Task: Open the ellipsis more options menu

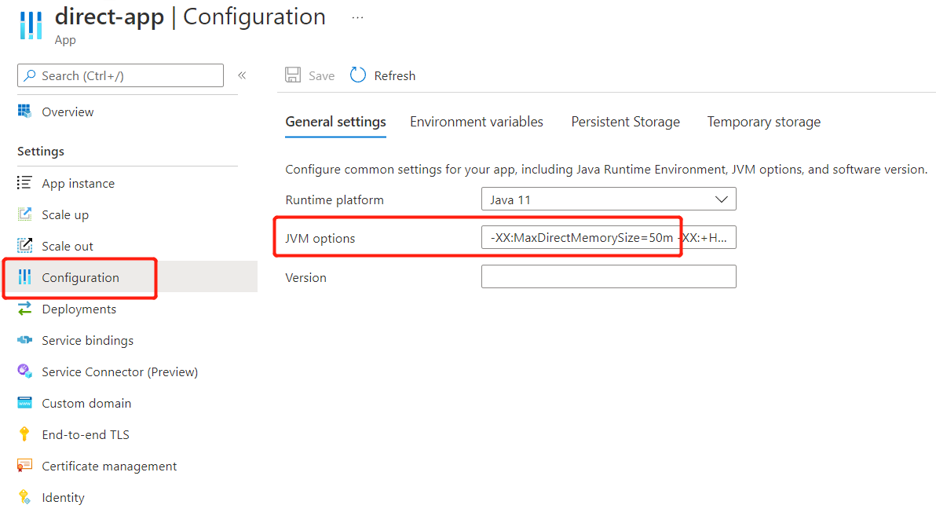Action: pyautogui.click(x=357, y=18)
